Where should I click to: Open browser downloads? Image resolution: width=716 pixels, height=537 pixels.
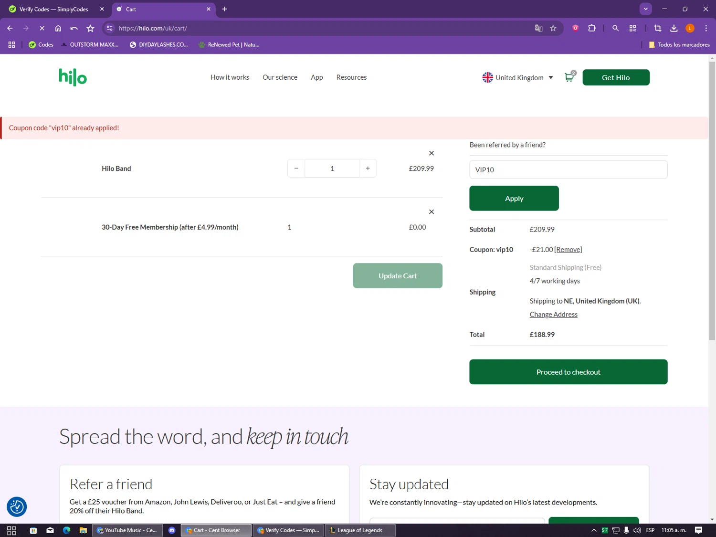(674, 28)
